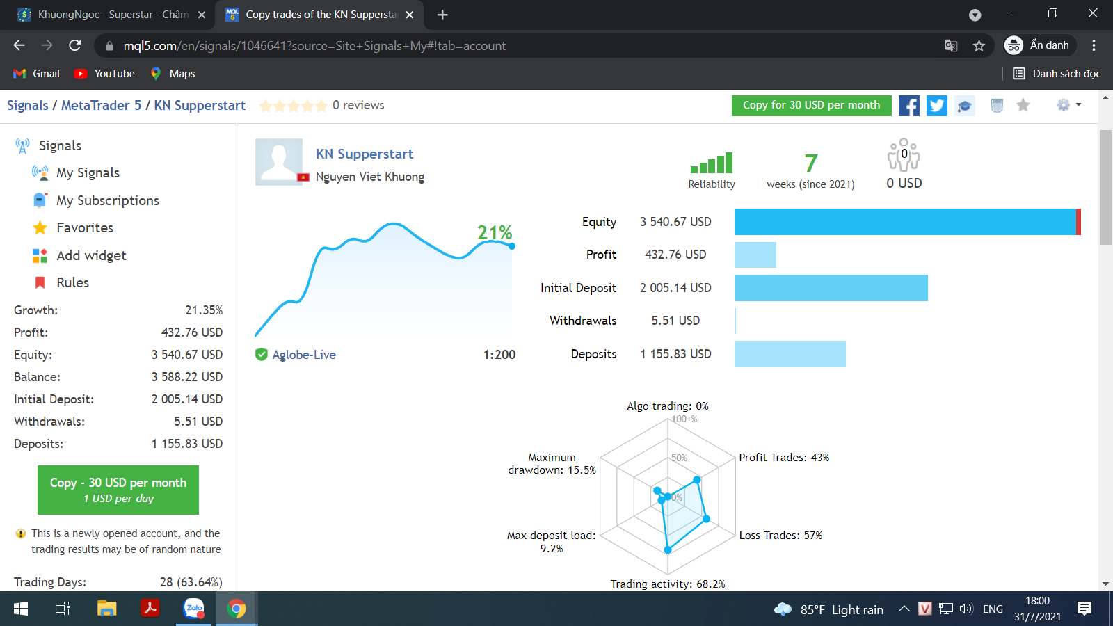This screenshot has width=1113, height=626.
Task: Launch Adobe Acrobat from the taskbar
Action: [x=150, y=609]
